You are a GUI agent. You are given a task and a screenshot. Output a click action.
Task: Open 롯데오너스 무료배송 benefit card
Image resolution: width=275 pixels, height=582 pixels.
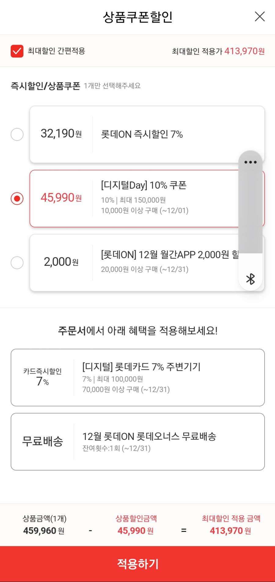point(138,442)
